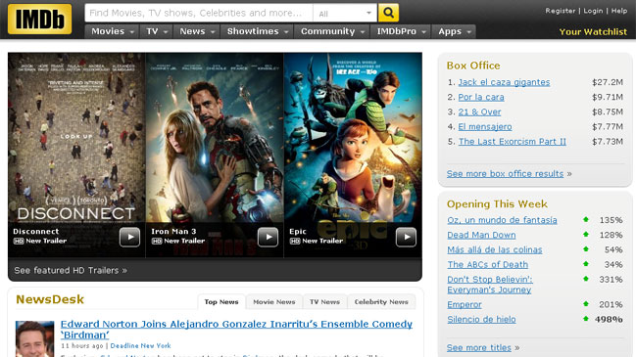Click the search input field
Image resolution: width=636 pixels, height=357 pixels.
point(199,13)
